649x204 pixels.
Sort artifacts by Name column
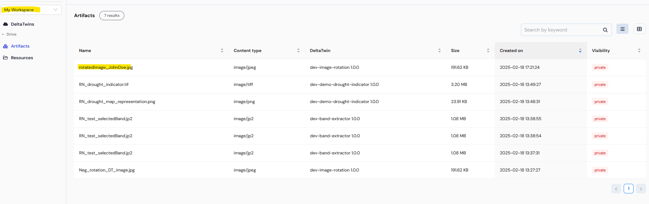pyautogui.click(x=222, y=51)
